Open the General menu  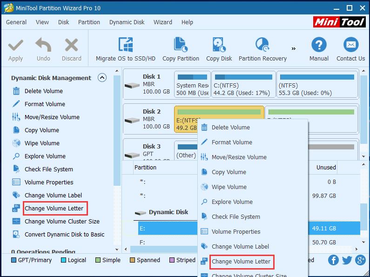(x=16, y=22)
